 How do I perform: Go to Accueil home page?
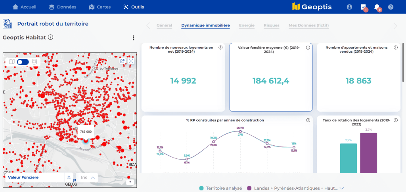(x=25, y=7)
